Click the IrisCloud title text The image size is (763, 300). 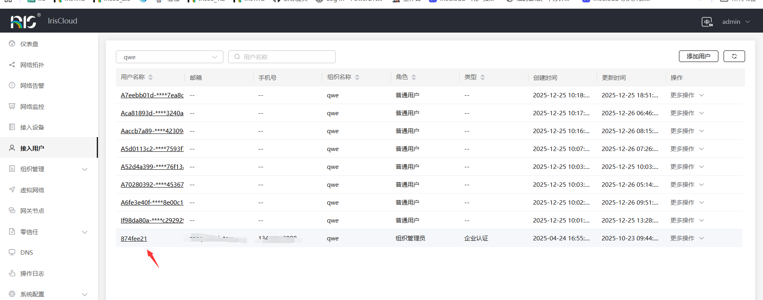[x=63, y=21]
